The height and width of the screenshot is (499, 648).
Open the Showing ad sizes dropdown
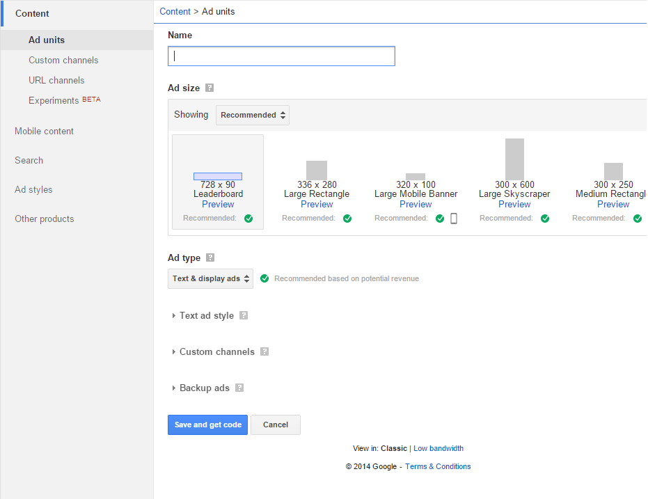click(x=252, y=115)
